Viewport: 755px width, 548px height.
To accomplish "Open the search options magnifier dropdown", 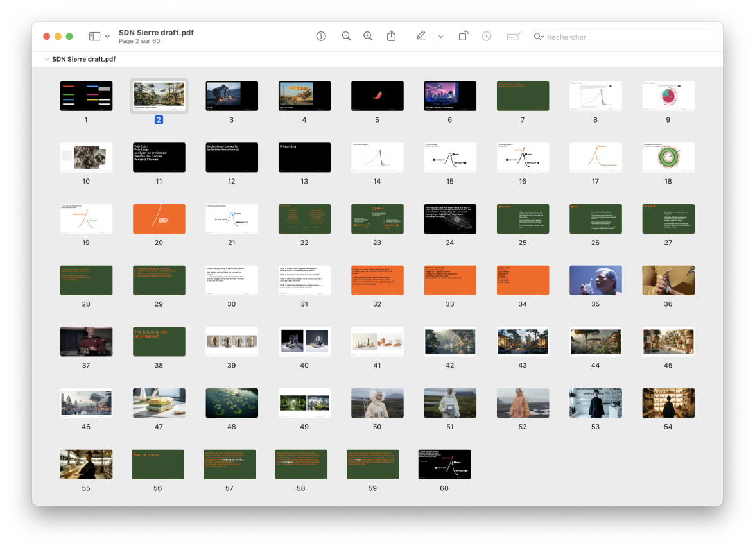I will point(539,37).
